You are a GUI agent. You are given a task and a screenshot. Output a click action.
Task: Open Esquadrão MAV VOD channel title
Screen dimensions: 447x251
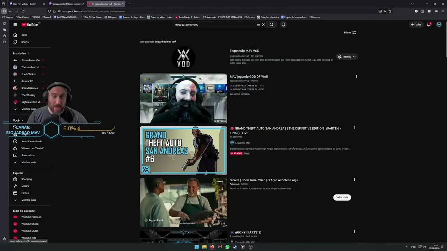244,51
